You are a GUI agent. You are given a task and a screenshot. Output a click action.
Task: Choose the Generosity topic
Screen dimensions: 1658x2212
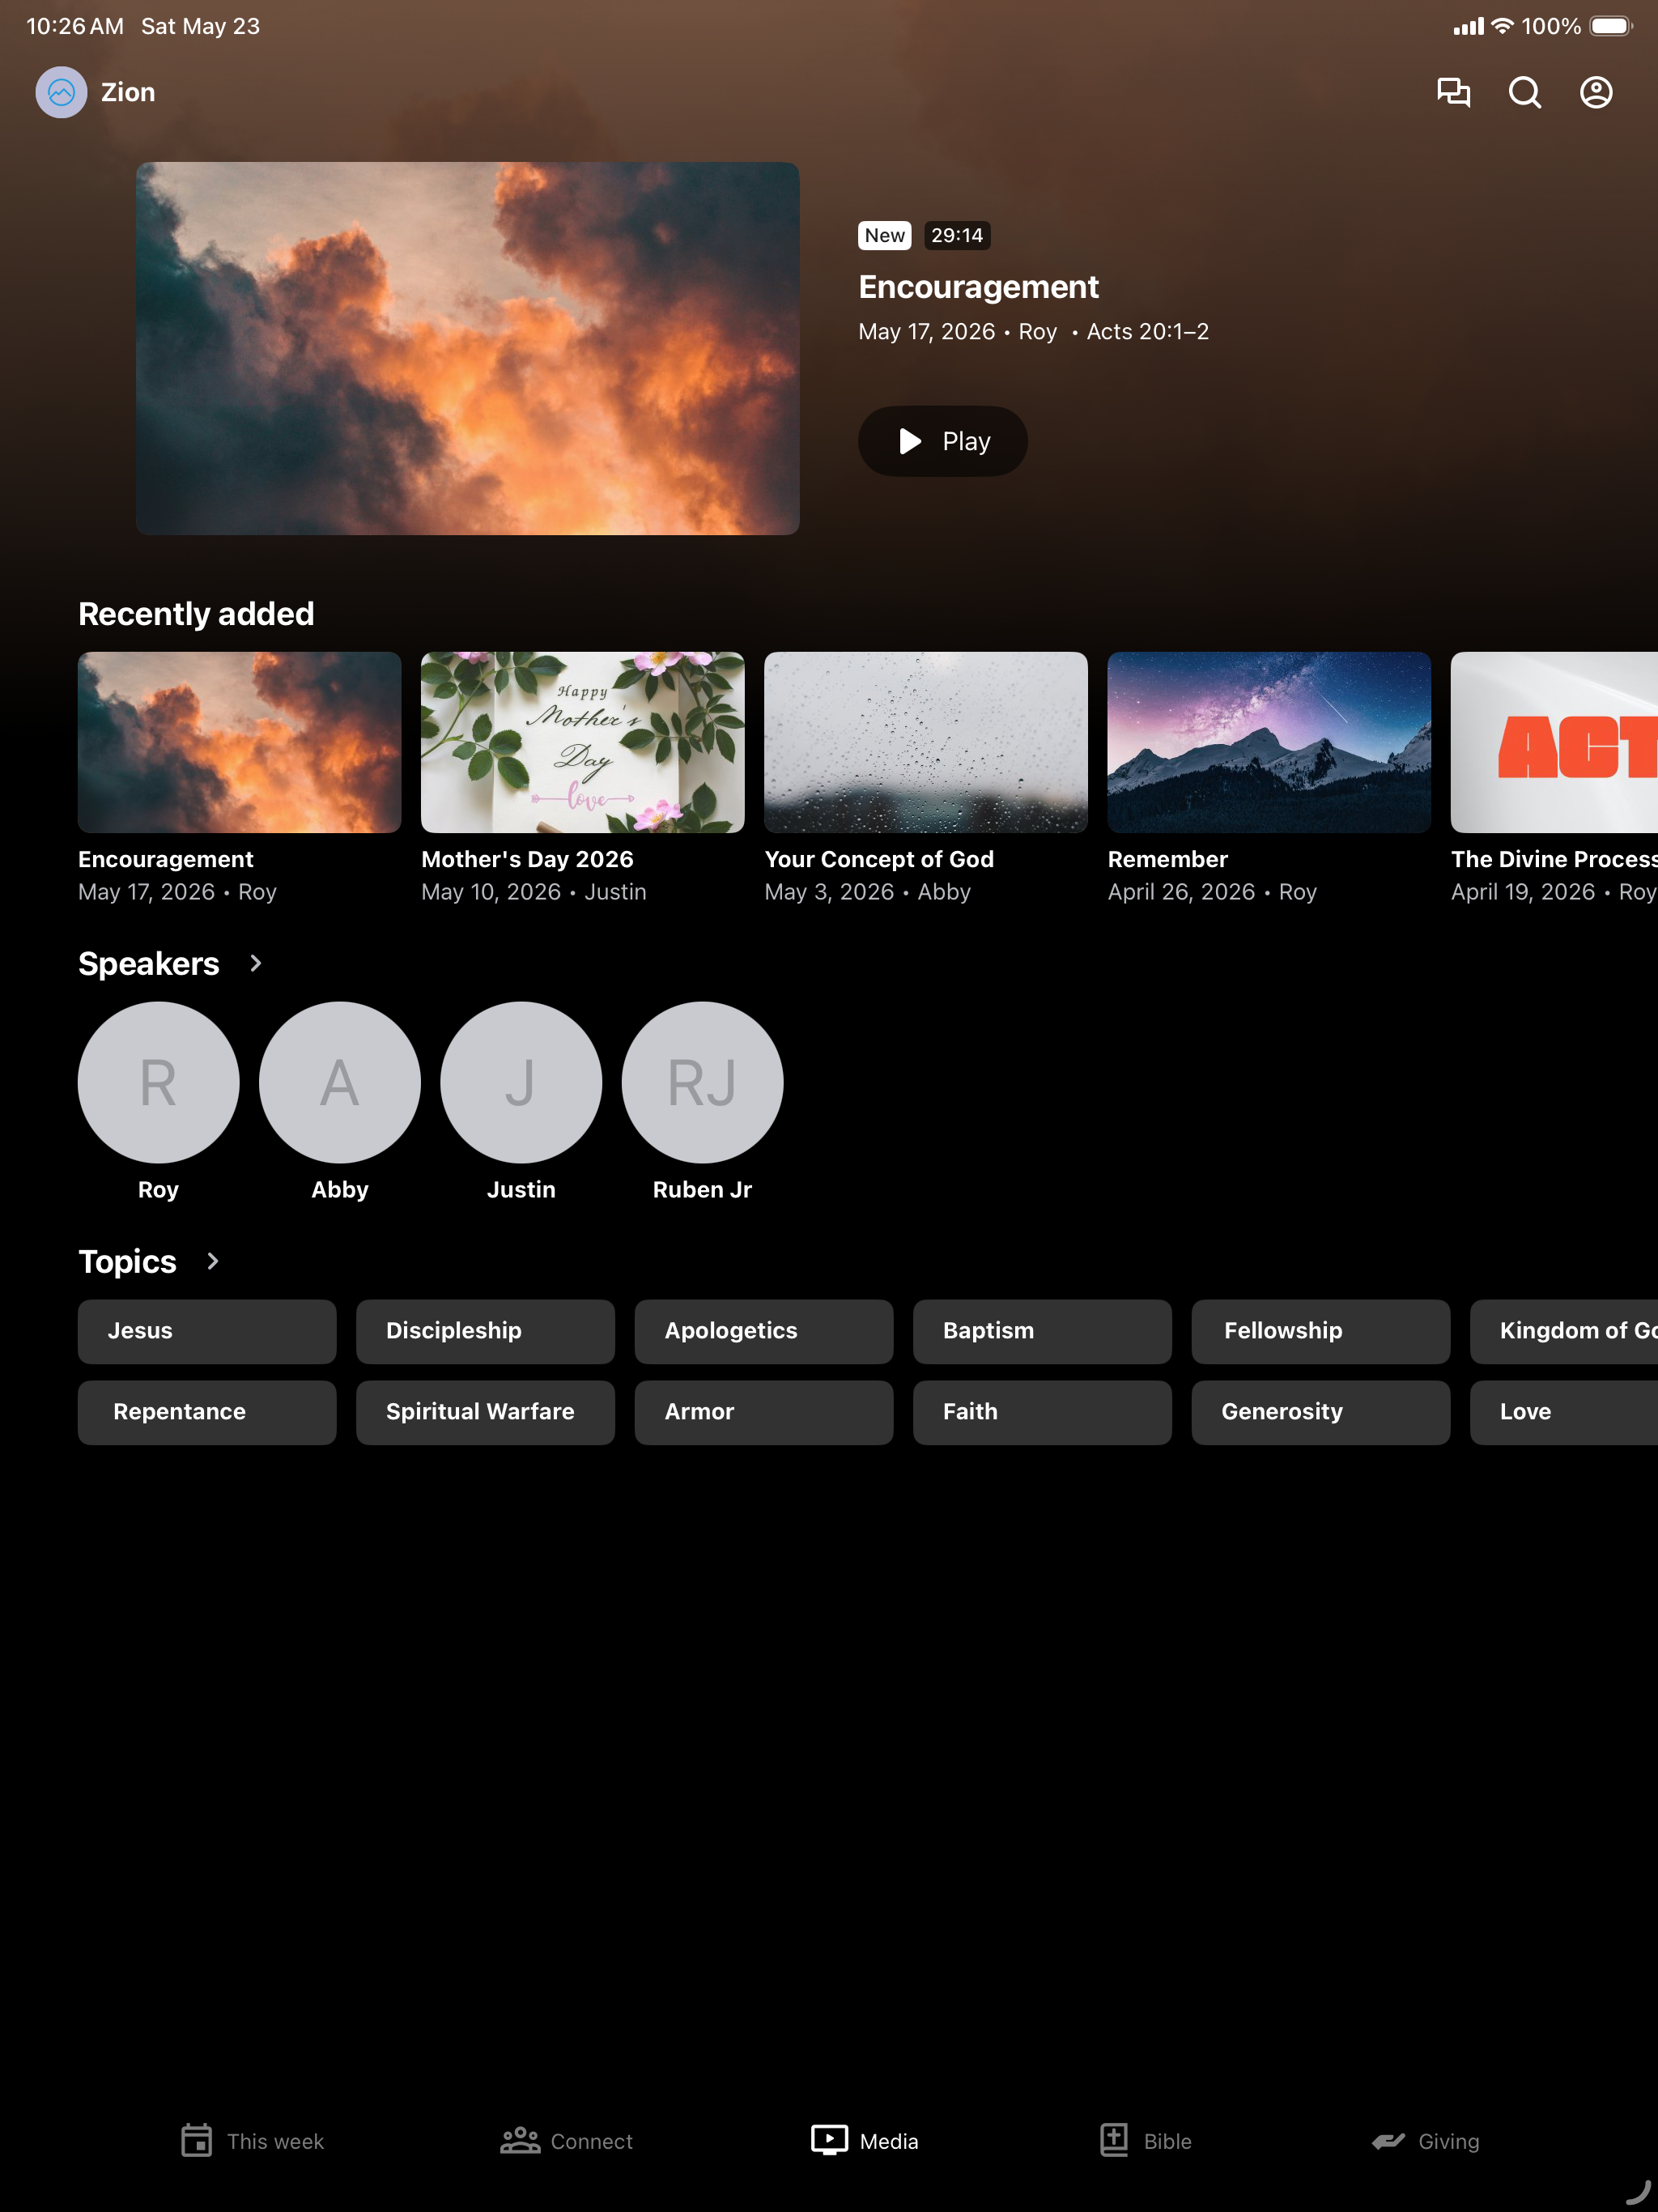pyautogui.click(x=1320, y=1412)
